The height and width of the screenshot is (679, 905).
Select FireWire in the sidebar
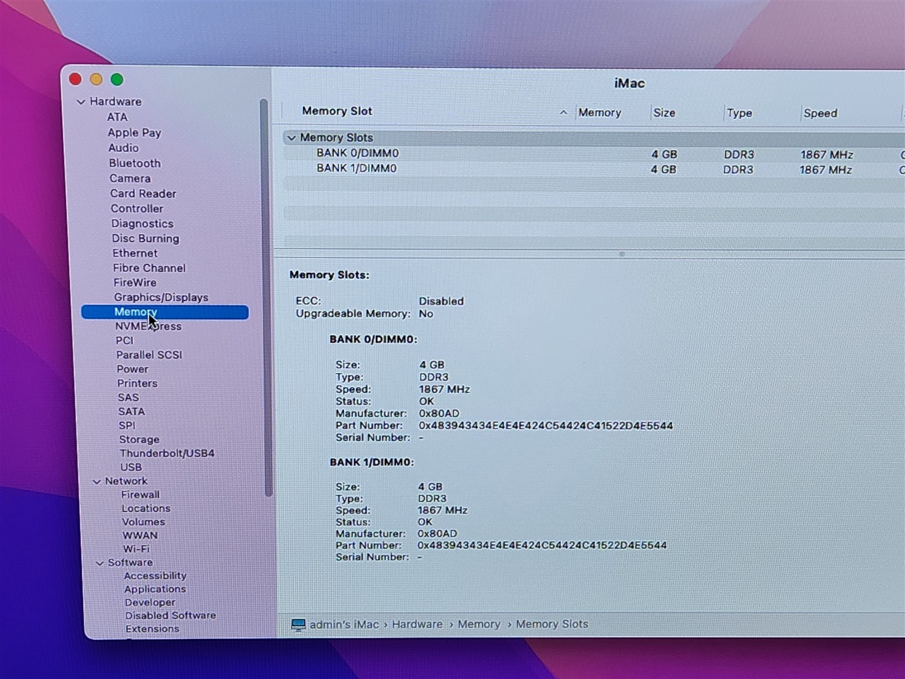(x=135, y=282)
